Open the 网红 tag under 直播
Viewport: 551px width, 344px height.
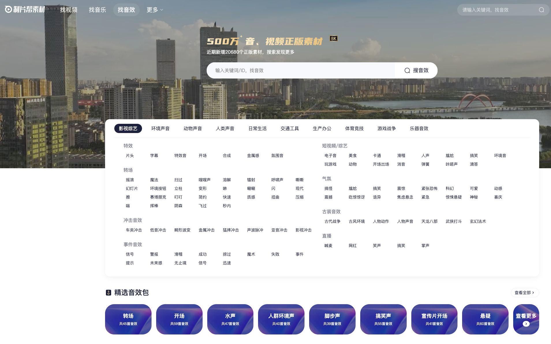(x=353, y=246)
